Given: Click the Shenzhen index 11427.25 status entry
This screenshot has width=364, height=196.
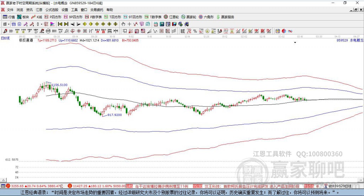Looking at the screenshot, I should (x=97, y=186).
